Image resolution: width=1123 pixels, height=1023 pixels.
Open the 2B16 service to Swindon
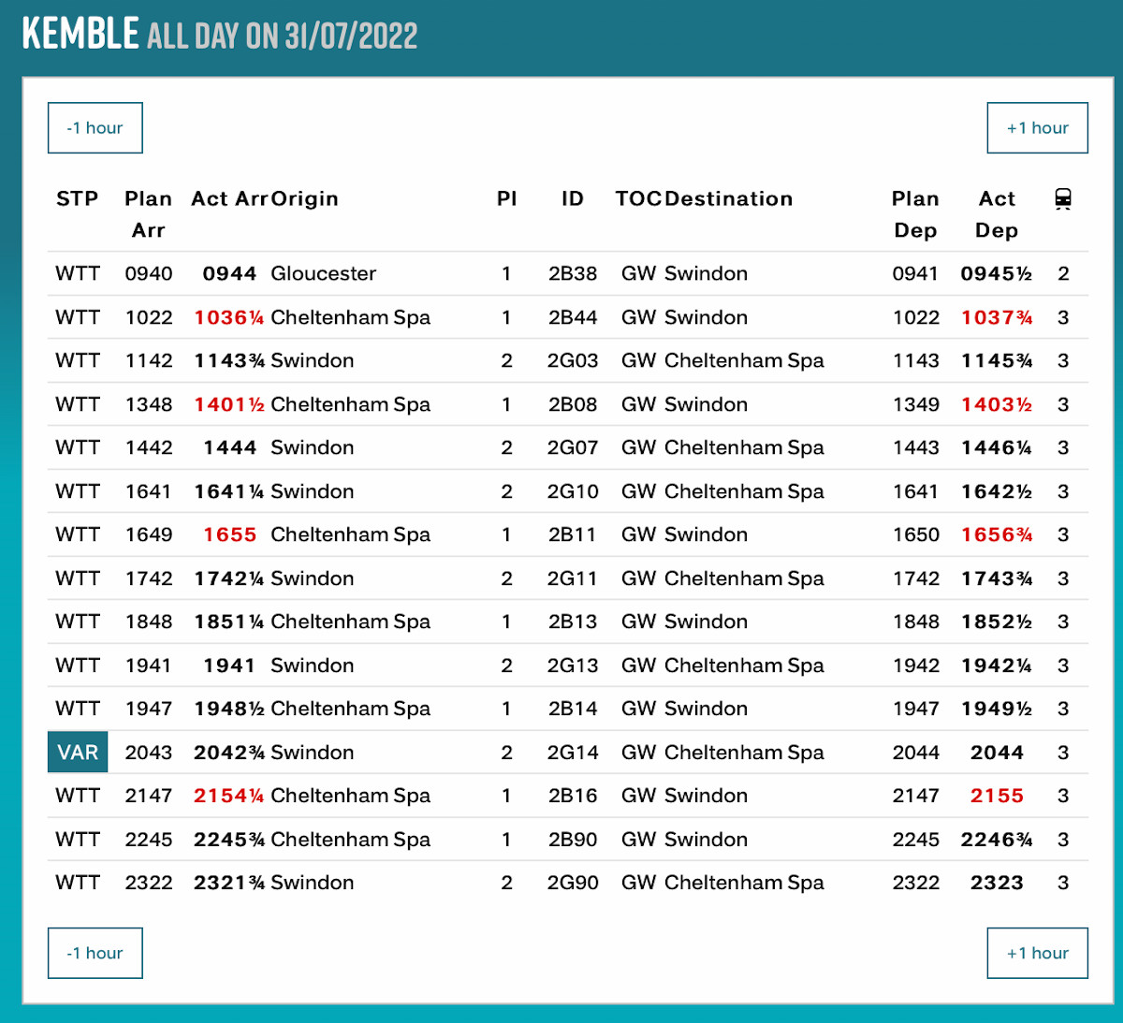[x=572, y=796]
